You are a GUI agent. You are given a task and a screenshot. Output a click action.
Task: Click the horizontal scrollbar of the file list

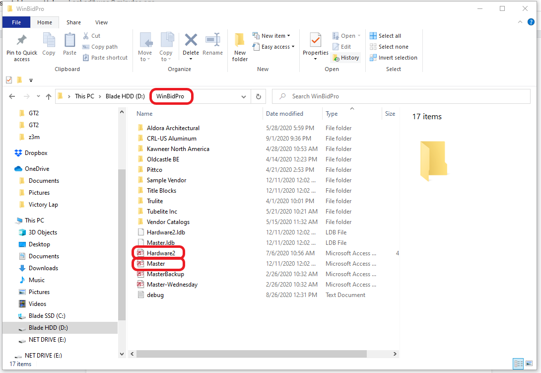coord(252,354)
